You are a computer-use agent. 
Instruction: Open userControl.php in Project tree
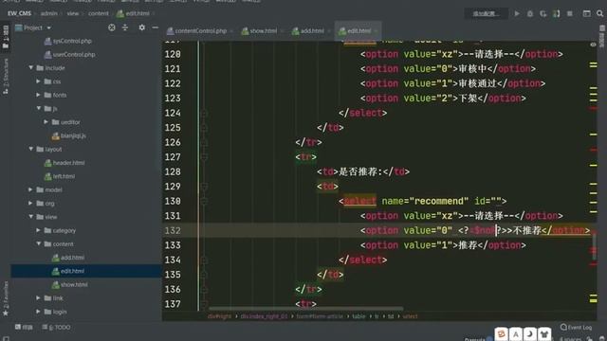click(x=69, y=54)
